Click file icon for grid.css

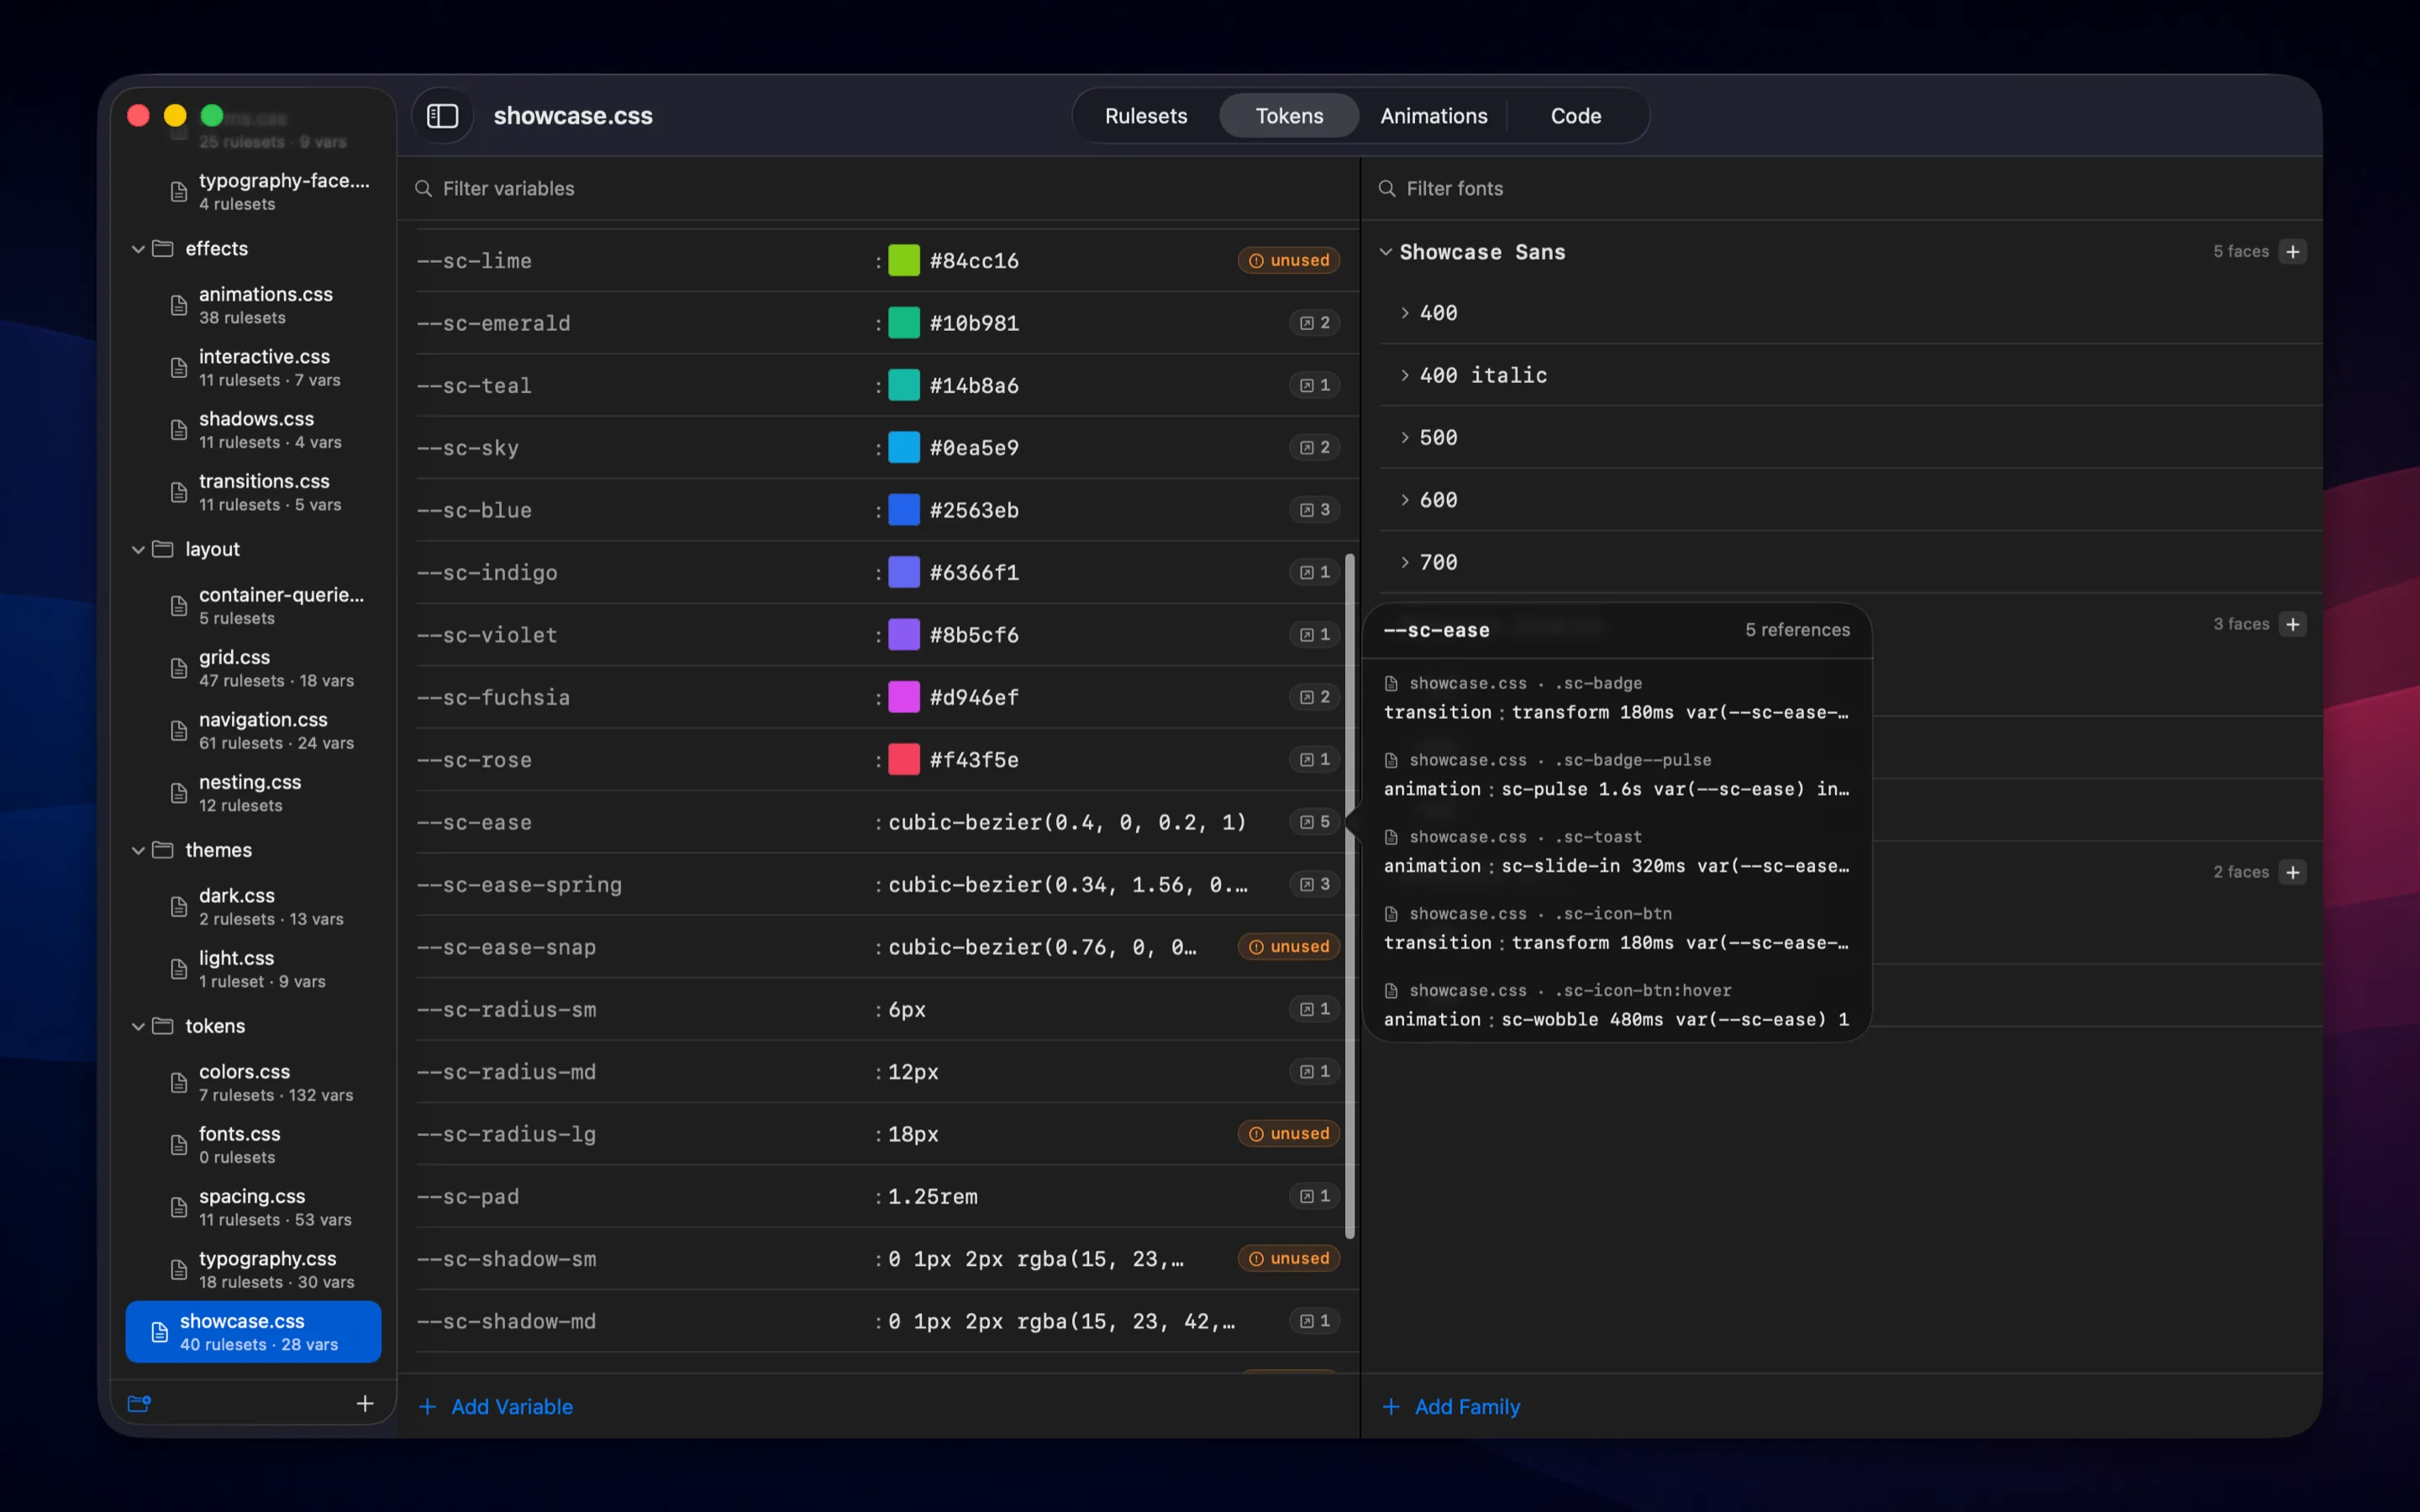point(179,668)
